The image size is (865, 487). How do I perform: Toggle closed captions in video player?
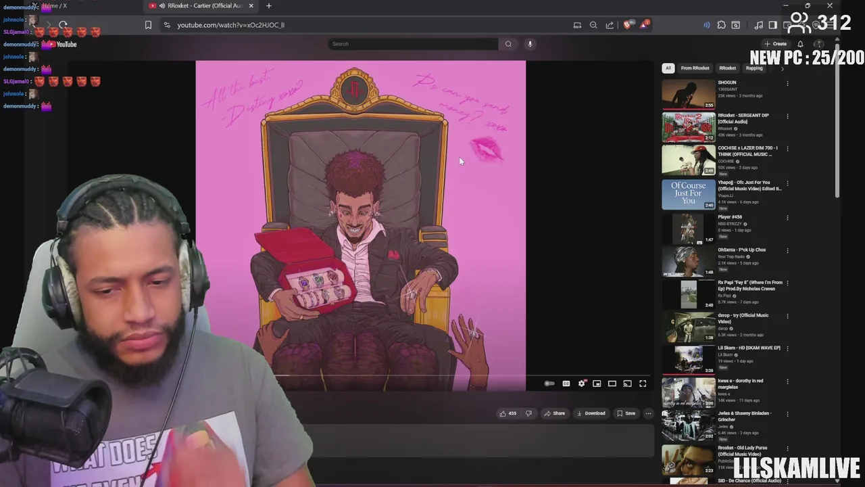[566, 384]
